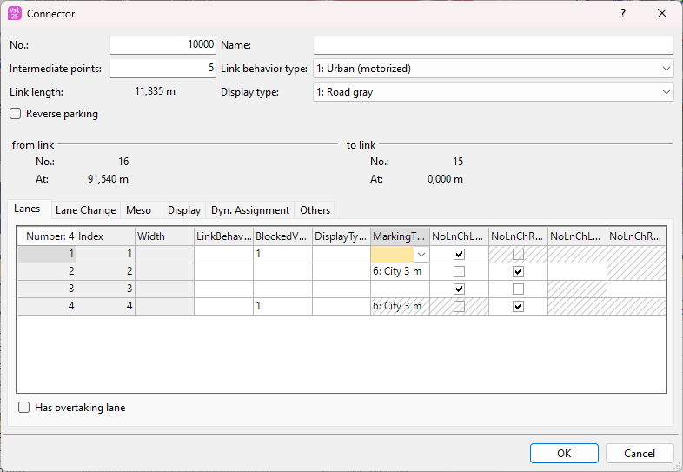Click the help question mark button
This screenshot has width=683, height=472.
point(622,14)
